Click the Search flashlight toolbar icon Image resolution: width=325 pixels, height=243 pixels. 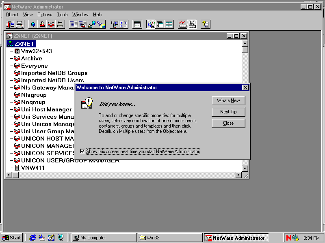point(101,24)
